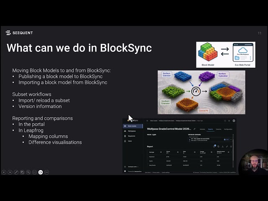
Task: Go to the previous slide with the back arrow
Action: point(4,172)
